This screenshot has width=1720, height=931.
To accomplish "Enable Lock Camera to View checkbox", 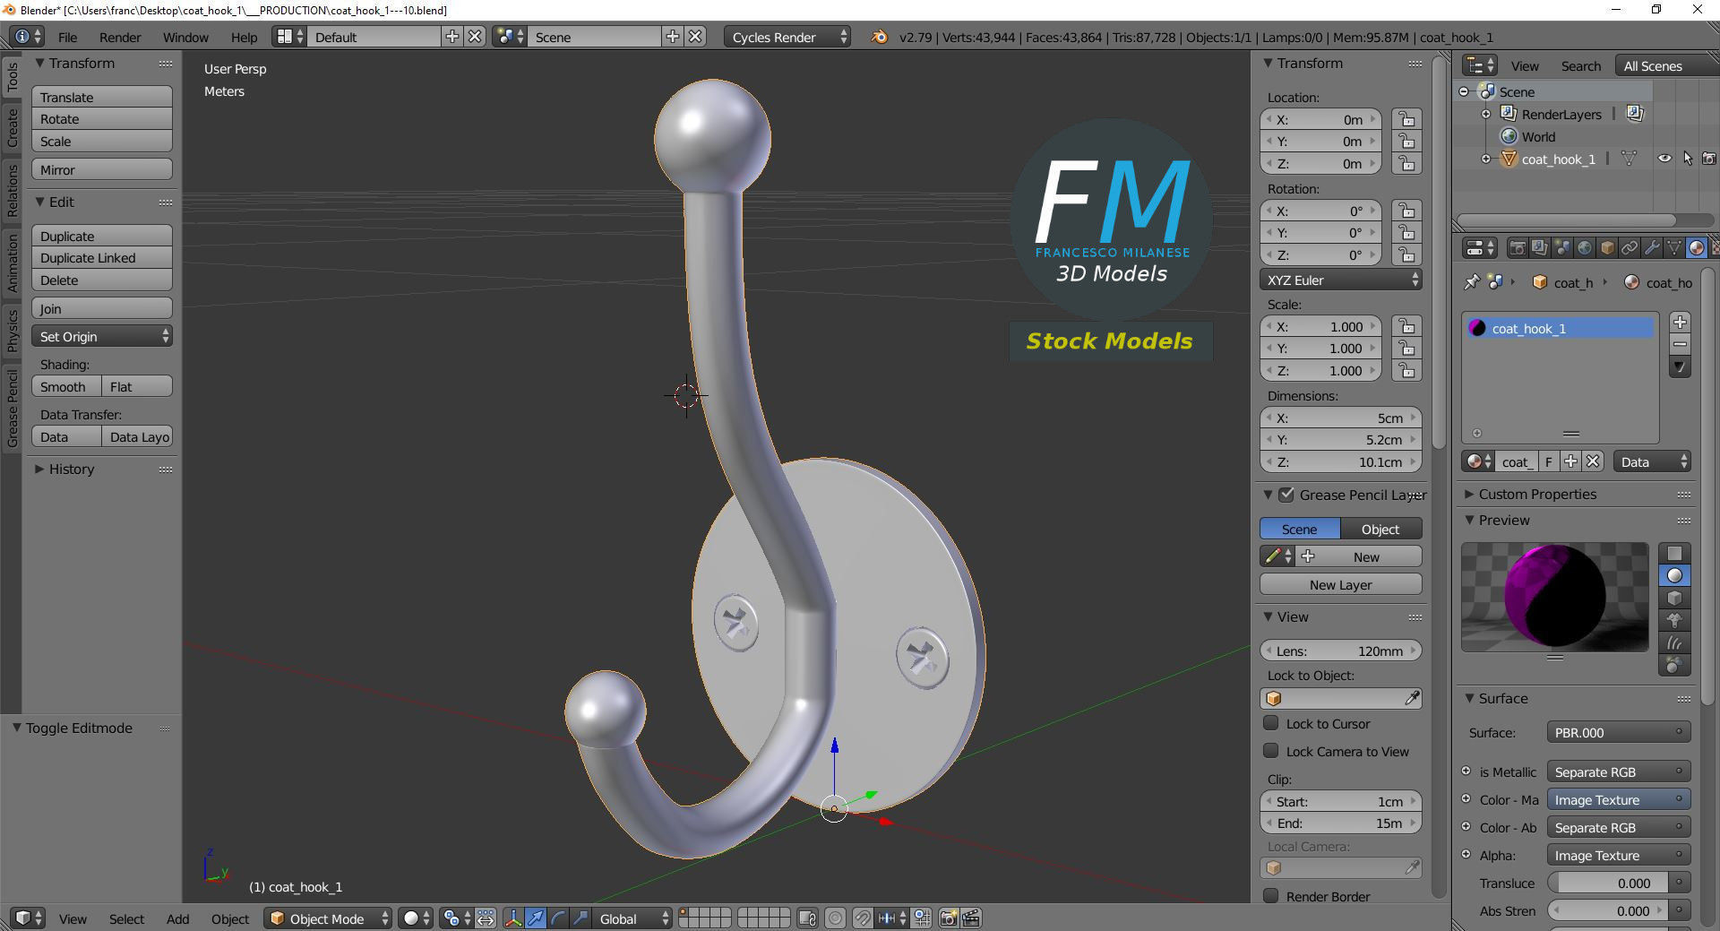I will coord(1270,751).
